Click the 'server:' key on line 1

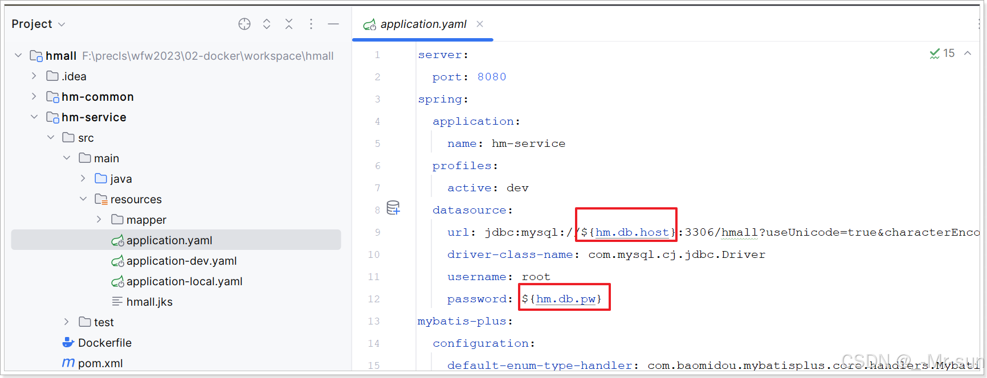tap(443, 55)
